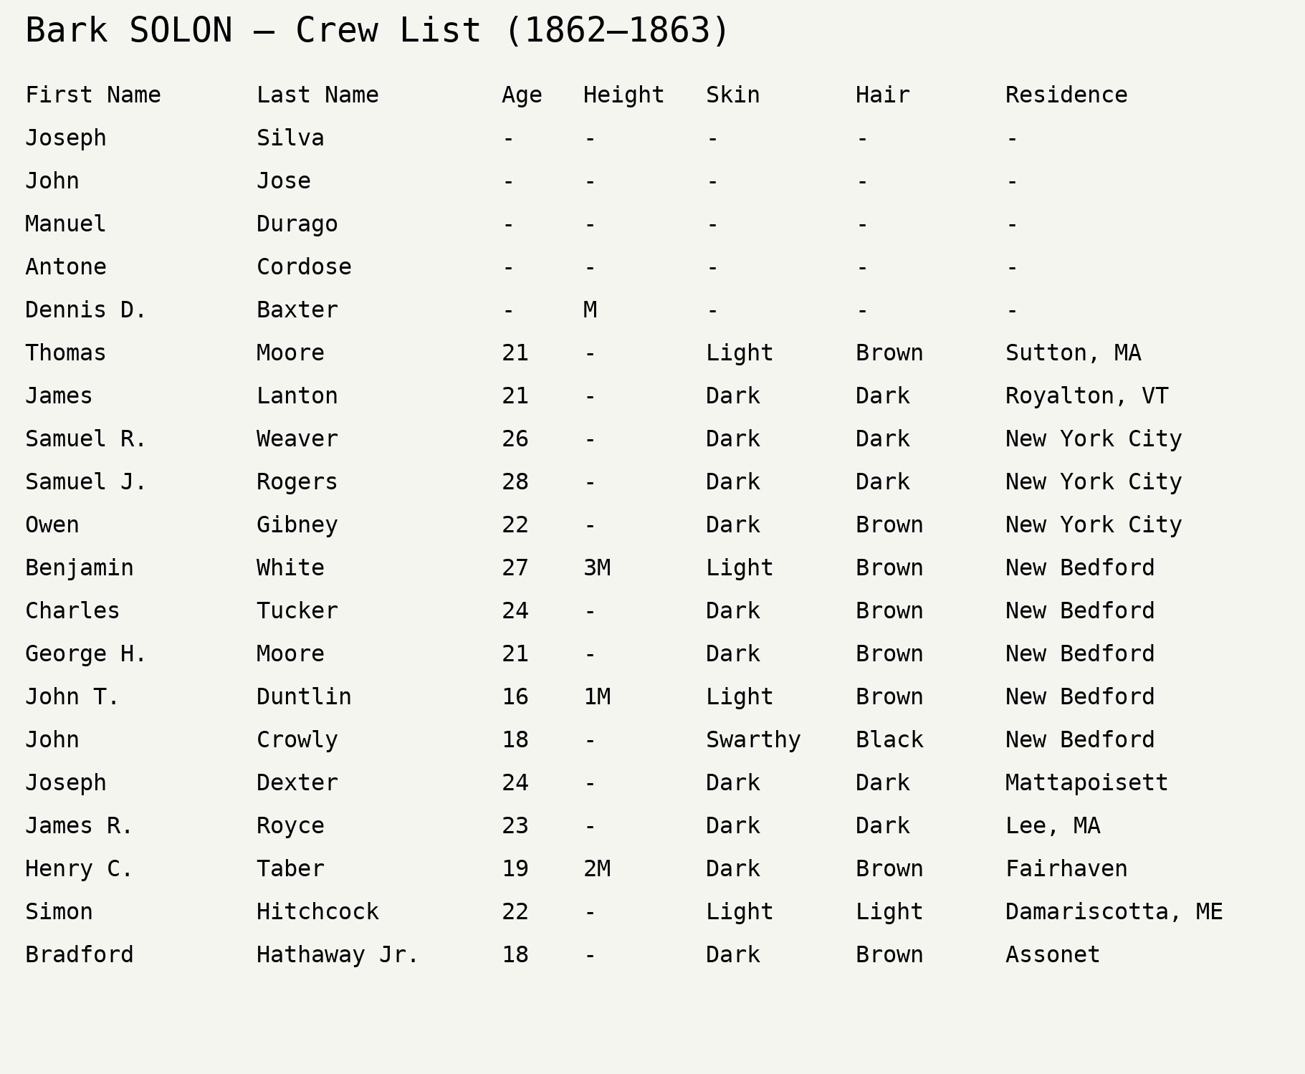Select the Residence column header
Image resolution: width=1305 pixels, height=1074 pixels.
[x=1066, y=95]
